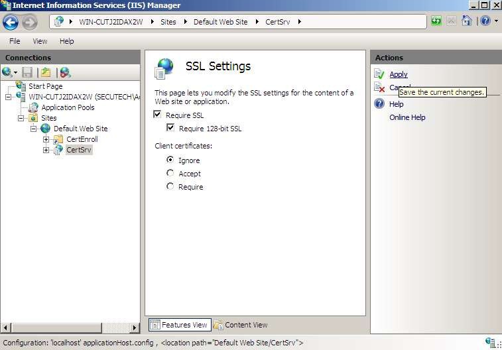Go to Home via house icon
Image resolution: width=502 pixels, height=350 pixels.
467,21
